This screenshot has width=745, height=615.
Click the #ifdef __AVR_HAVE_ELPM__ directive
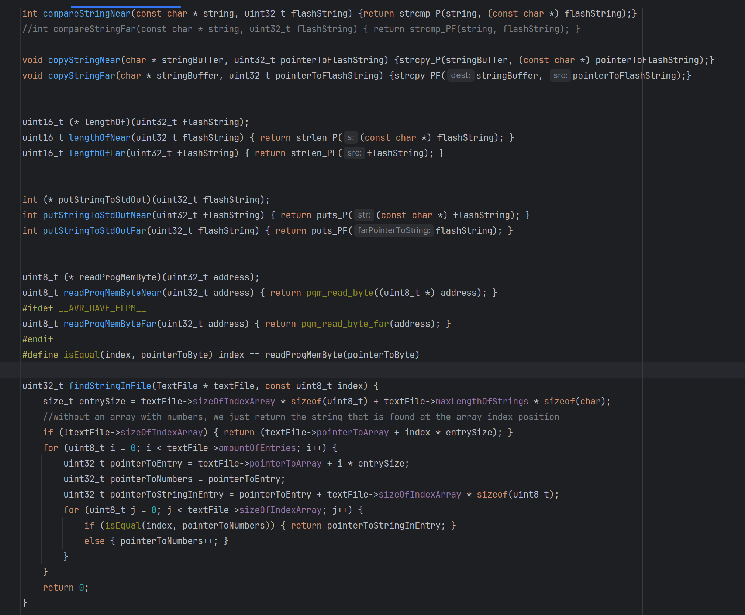pyautogui.click(x=84, y=308)
